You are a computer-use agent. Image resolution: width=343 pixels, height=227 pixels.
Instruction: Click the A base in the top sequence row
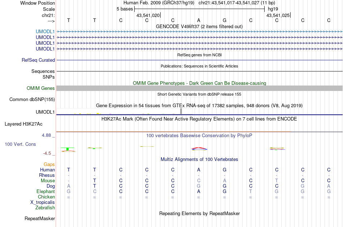coord(199,20)
